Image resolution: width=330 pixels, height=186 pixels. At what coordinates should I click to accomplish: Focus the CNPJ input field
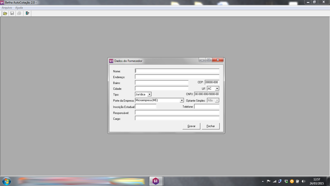coord(207,94)
